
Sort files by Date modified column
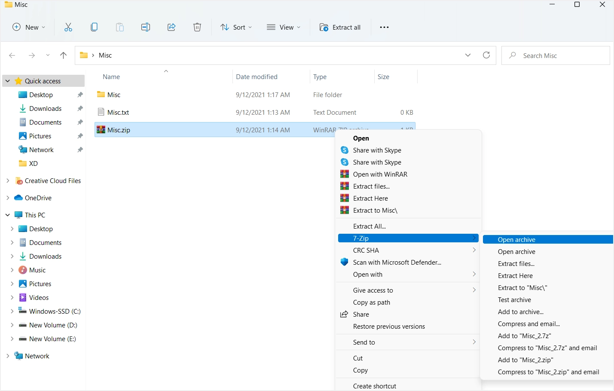pos(257,77)
